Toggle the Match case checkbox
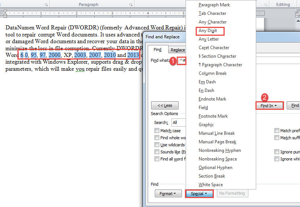This screenshot has height=207, width=300. 157,131
